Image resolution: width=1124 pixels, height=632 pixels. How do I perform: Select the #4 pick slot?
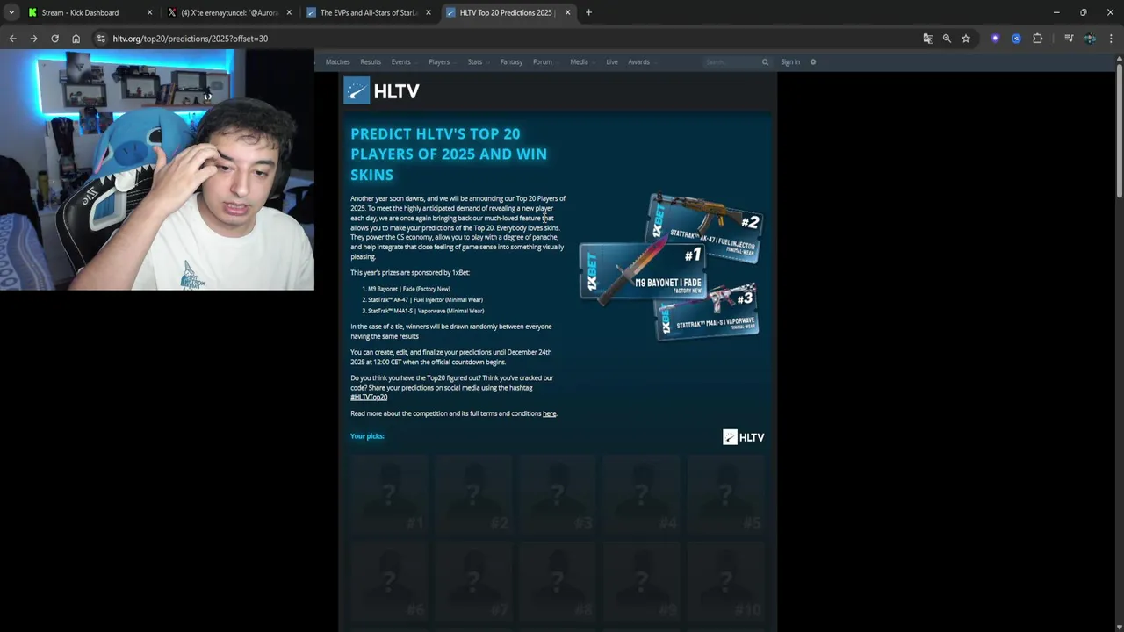[642, 493]
